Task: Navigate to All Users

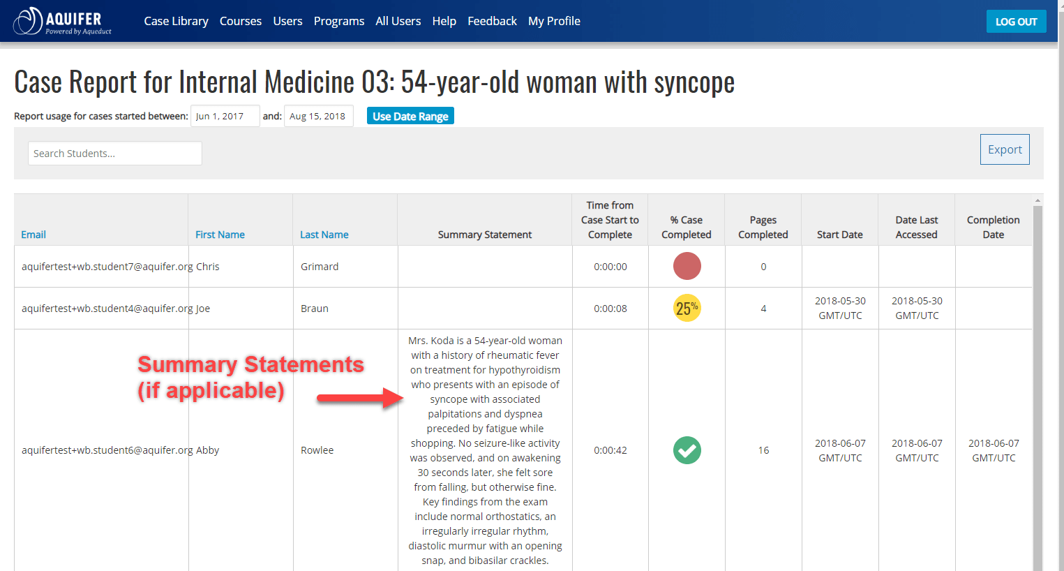Action: click(398, 21)
